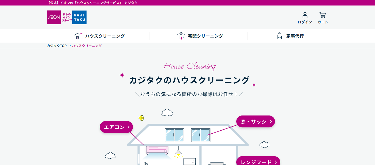The width and height of the screenshot is (375, 165).
Task: Click the ハウスクリーニング breadcrumb
Action: pos(87,46)
